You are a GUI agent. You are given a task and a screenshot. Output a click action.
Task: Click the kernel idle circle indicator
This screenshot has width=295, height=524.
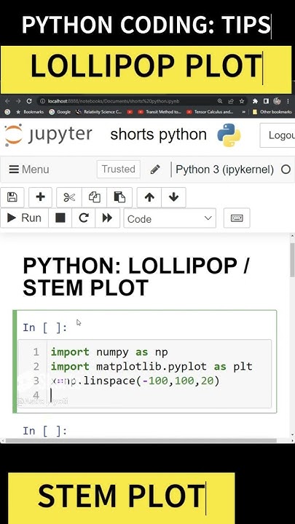[286, 170]
